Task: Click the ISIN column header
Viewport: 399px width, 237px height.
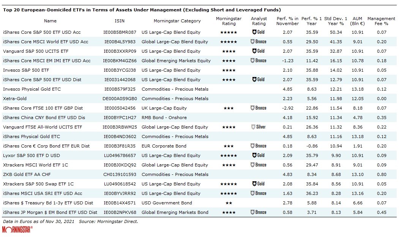Action: point(119,21)
